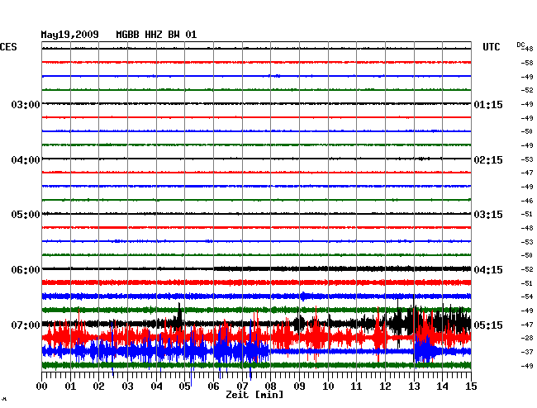The image size is (537, 408).
Task: Select the 02 minute axis label
Action: 99,387
